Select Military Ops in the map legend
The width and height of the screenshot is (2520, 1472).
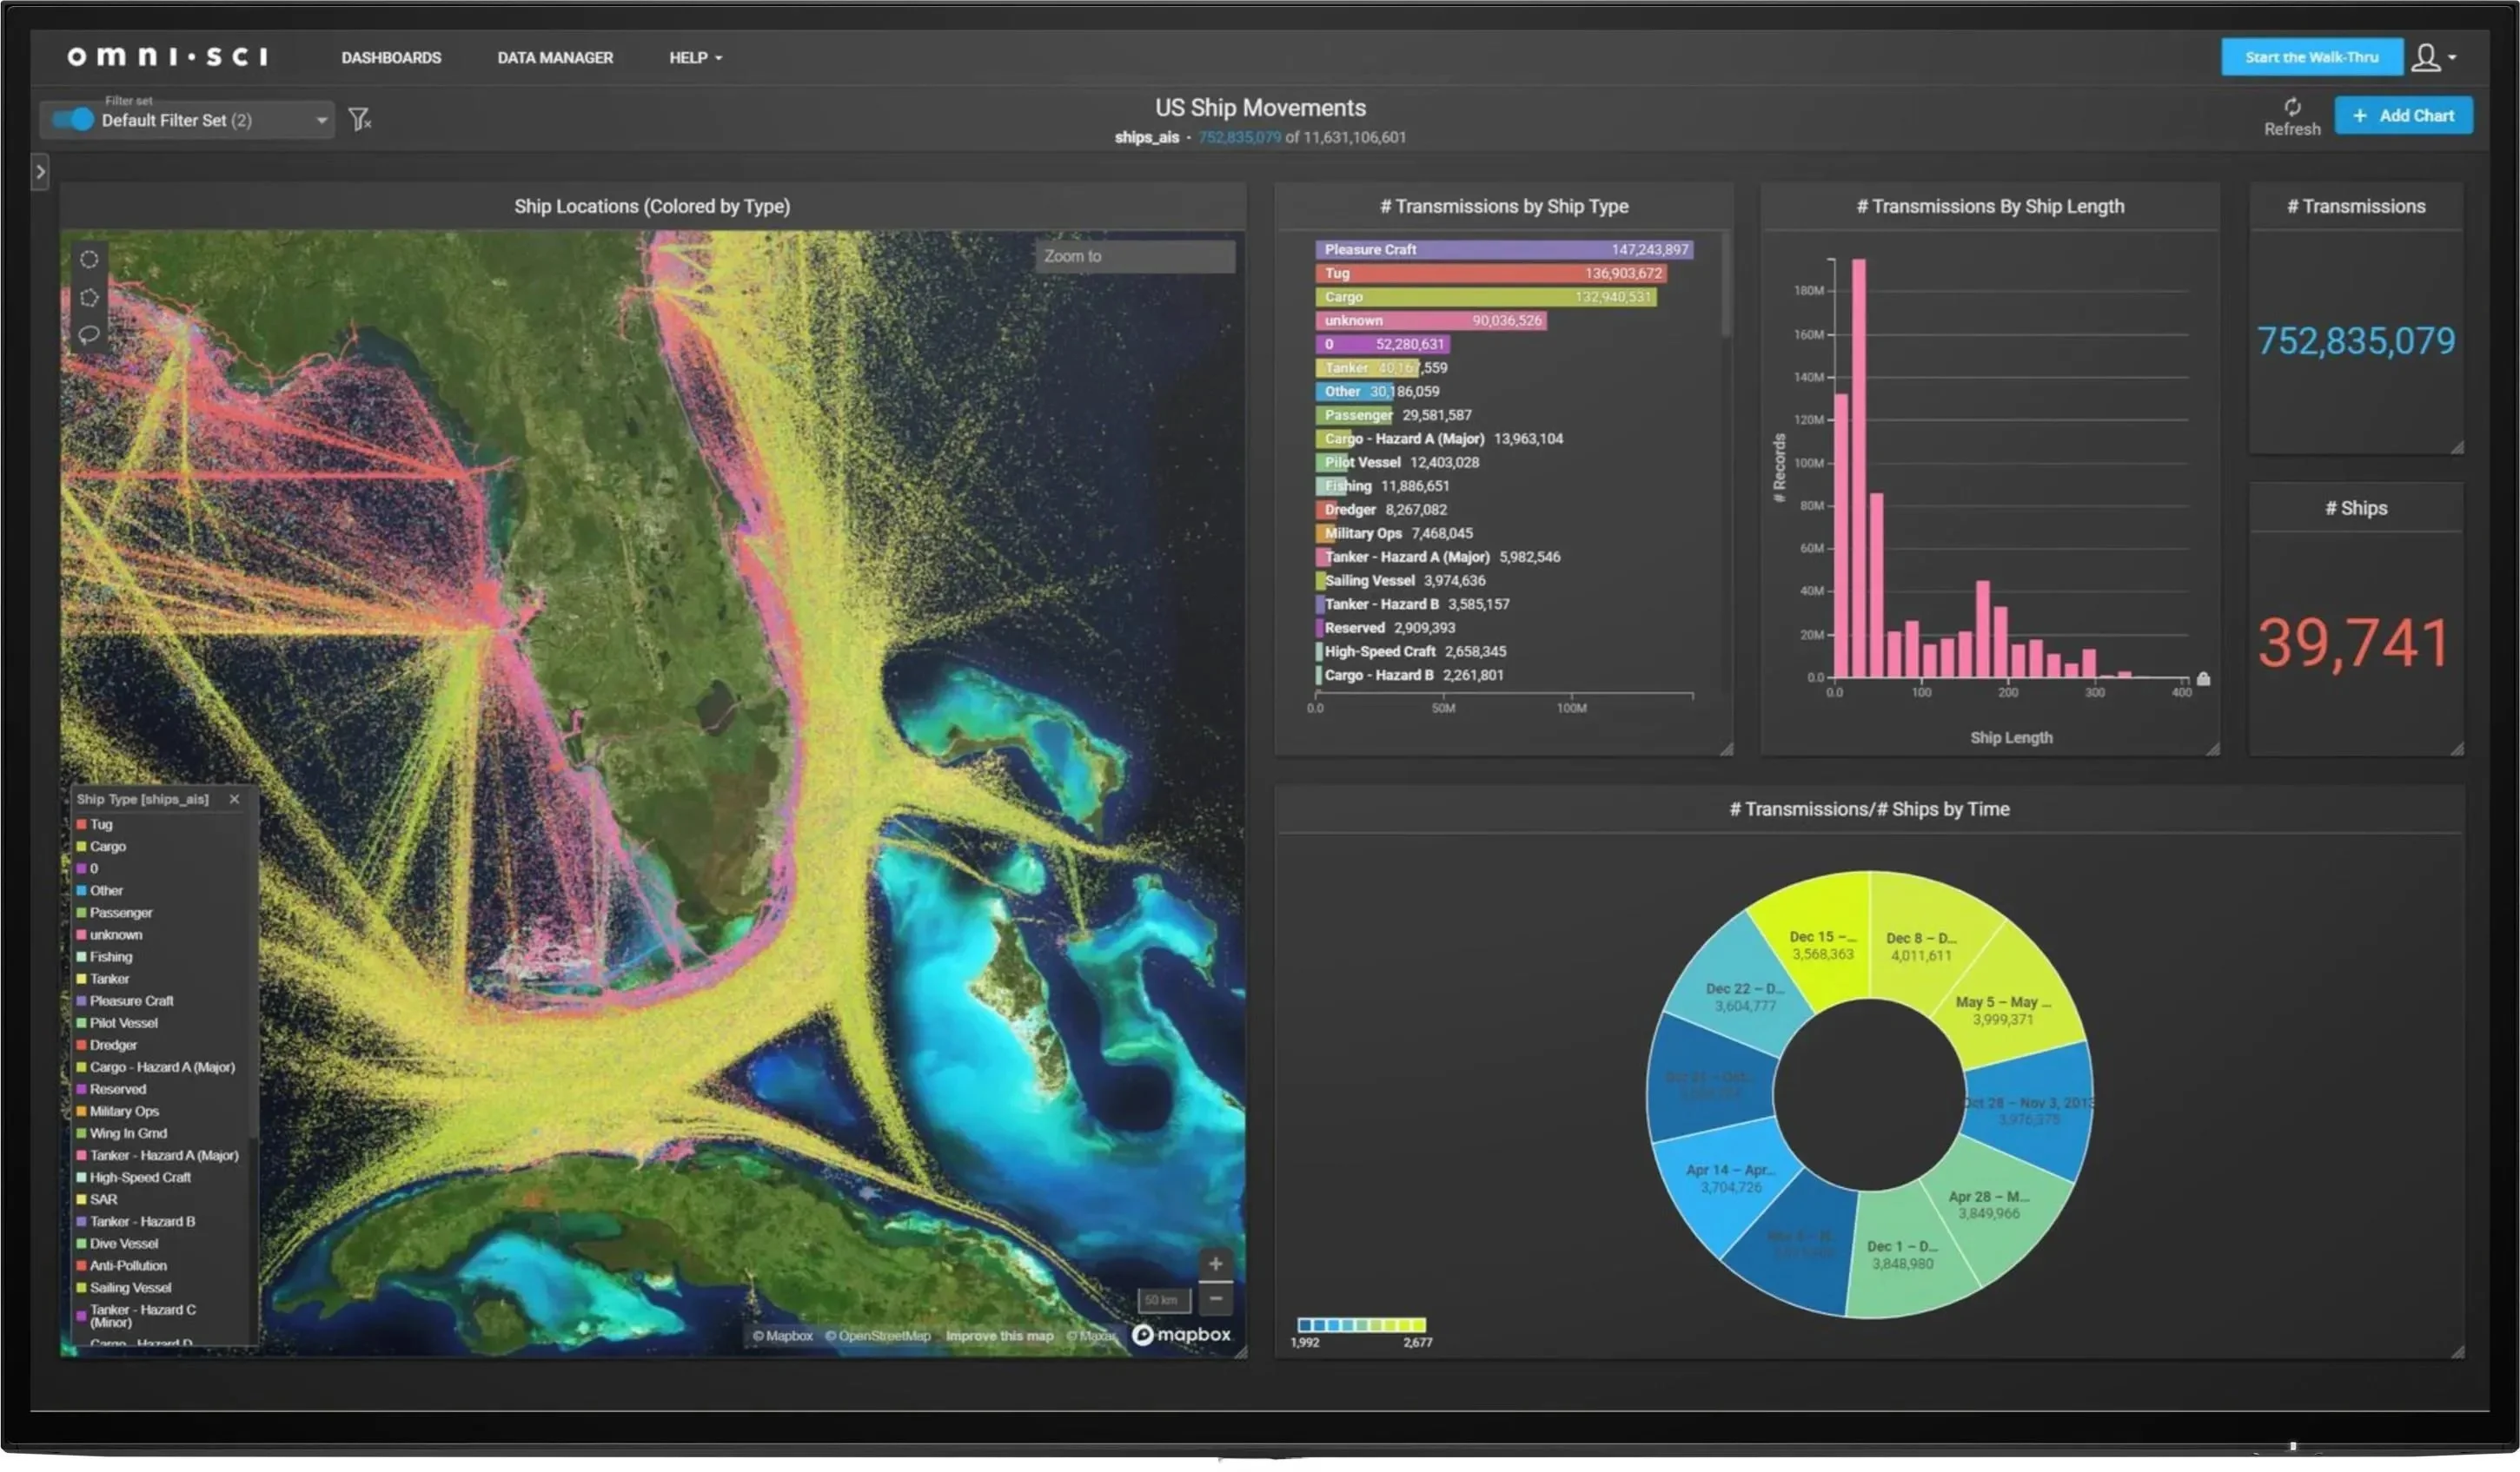click(x=124, y=1112)
